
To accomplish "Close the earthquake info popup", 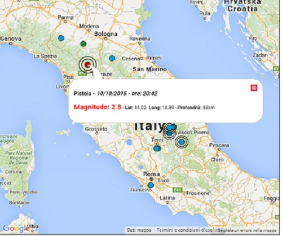I will click(254, 88).
